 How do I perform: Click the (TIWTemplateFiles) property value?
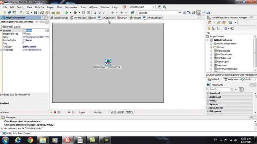[x=32, y=50]
